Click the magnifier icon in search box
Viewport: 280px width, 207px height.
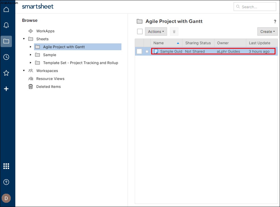point(238,7)
